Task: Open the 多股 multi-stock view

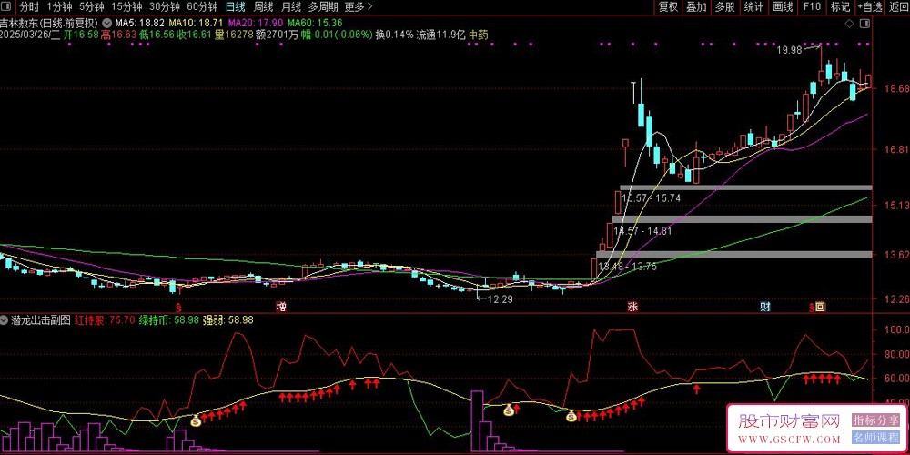Action: click(725, 7)
